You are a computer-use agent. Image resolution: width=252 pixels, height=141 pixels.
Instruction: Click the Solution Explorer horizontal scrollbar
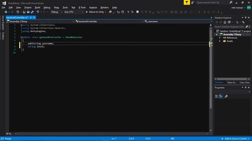coord(232,79)
